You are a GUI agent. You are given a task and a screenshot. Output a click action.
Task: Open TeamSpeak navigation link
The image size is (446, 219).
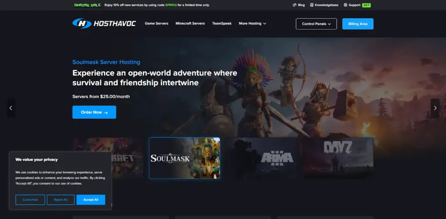222,23
